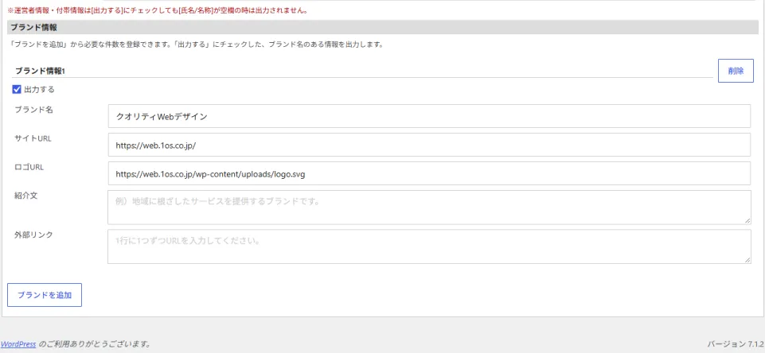This screenshot has height=353, width=765.
Task: Click the ブランド情報1 heading
Action: pos(40,72)
